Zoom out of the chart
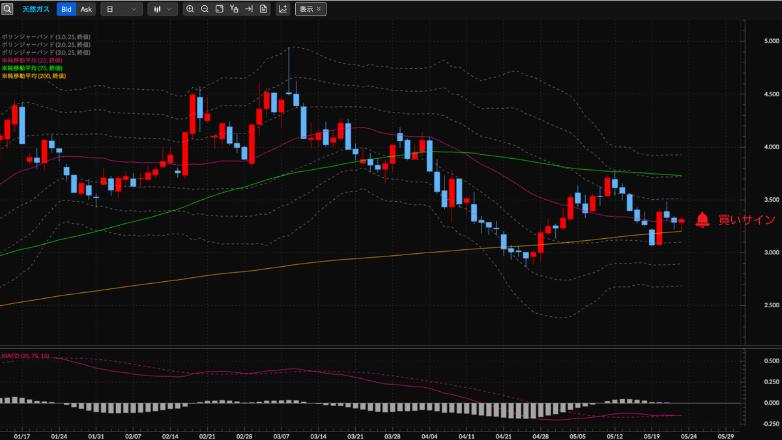Image resolution: width=782 pixels, height=440 pixels. 205,9
